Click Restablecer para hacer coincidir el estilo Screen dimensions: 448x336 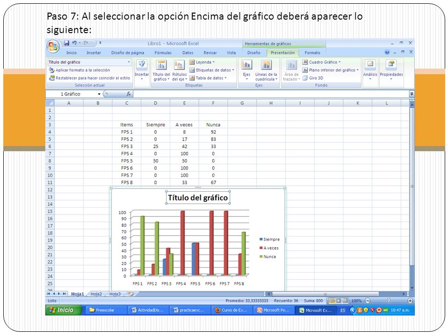(90, 78)
